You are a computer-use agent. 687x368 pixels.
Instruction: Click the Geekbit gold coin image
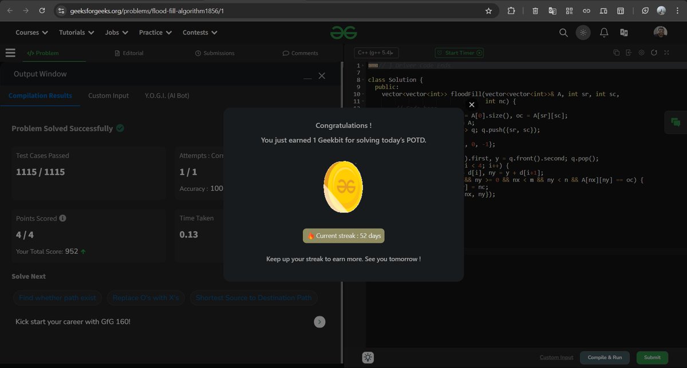(x=343, y=186)
